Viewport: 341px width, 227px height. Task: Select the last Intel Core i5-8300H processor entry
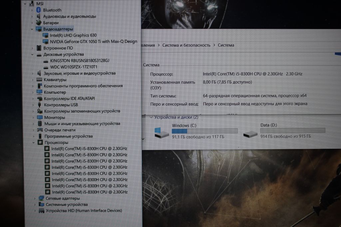(90, 192)
